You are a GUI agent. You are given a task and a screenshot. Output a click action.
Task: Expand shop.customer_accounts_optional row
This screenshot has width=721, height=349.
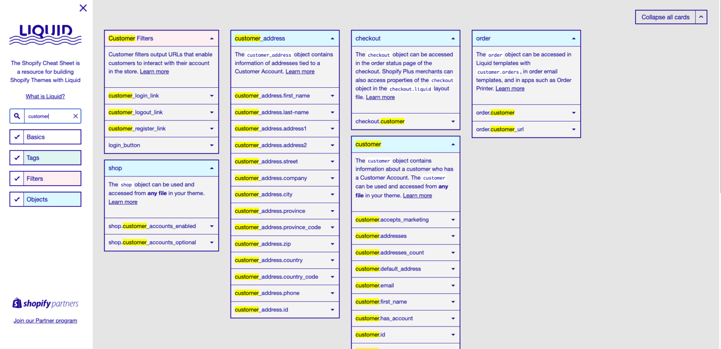pyautogui.click(x=161, y=243)
